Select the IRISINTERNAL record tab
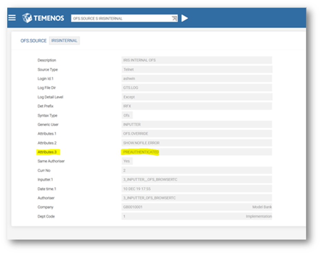Image resolution: width=321 pixels, height=254 pixels. coord(64,41)
